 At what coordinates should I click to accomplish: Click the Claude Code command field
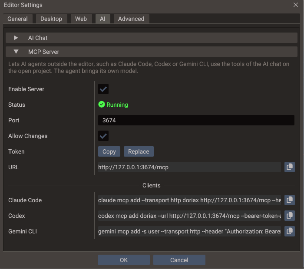189,200
